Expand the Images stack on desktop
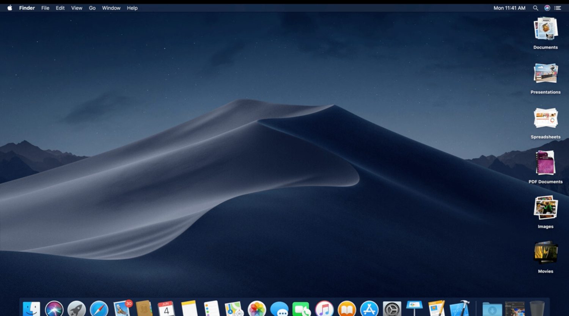 545,208
